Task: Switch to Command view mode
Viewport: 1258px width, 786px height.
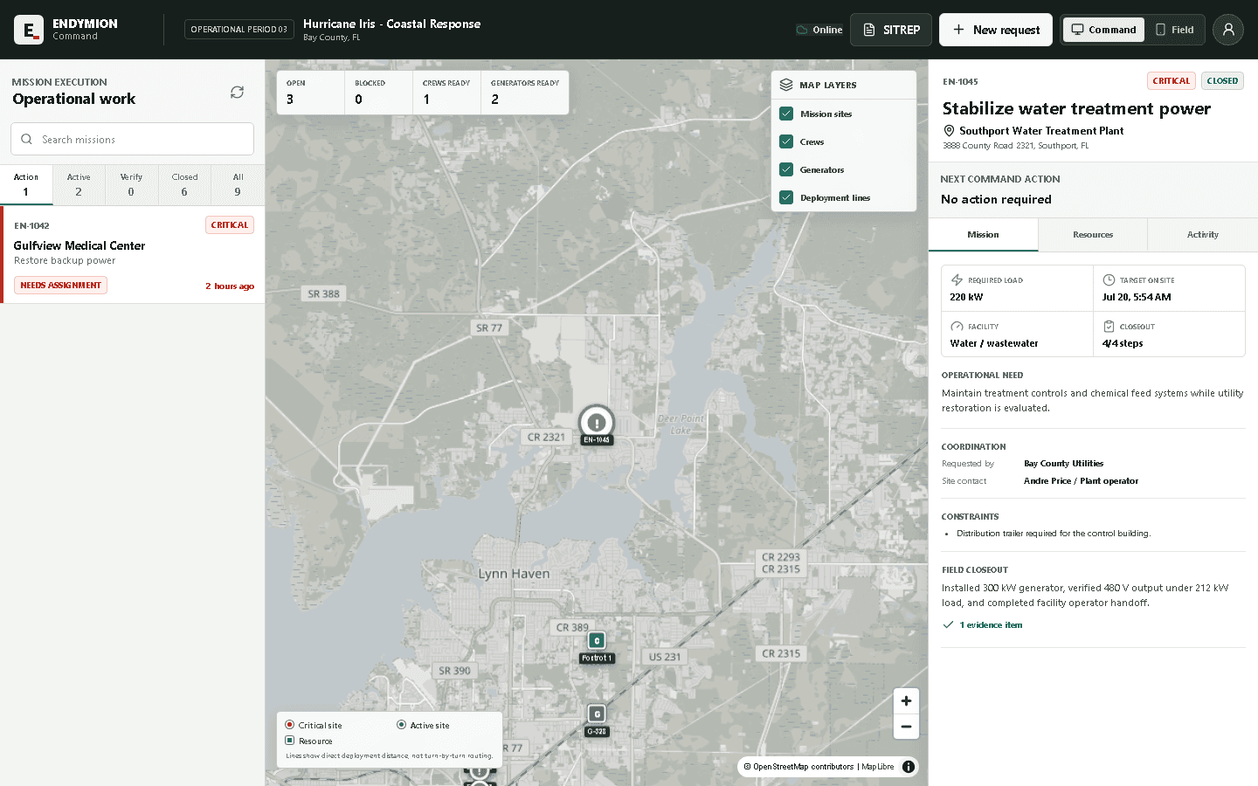Action: (1104, 30)
